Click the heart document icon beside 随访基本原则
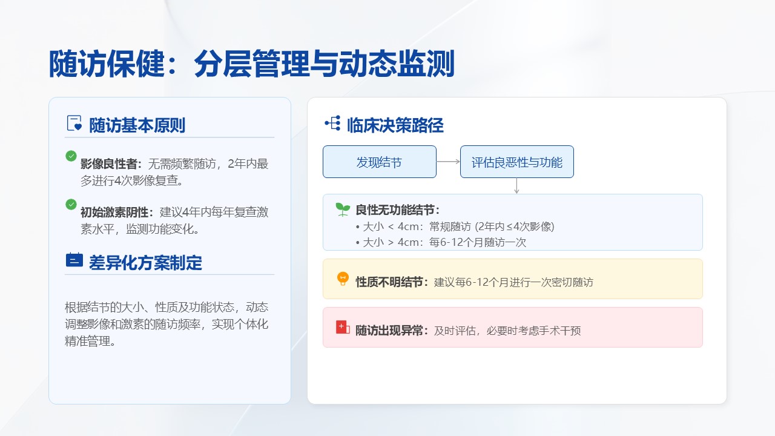This screenshot has width=775, height=436. pyautogui.click(x=74, y=124)
